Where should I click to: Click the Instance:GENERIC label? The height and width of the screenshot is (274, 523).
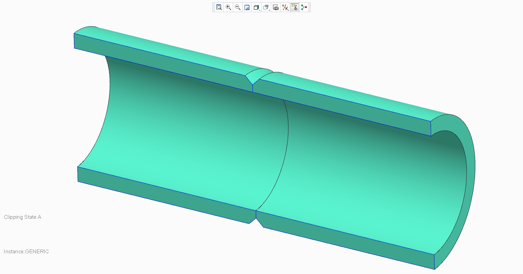pos(26,251)
